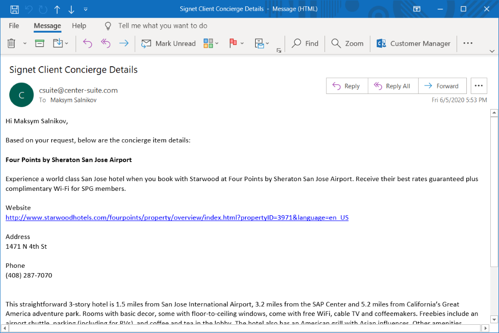Select the blue Forward arrow icon
The width and height of the screenshot is (499, 333).
coord(124,43)
